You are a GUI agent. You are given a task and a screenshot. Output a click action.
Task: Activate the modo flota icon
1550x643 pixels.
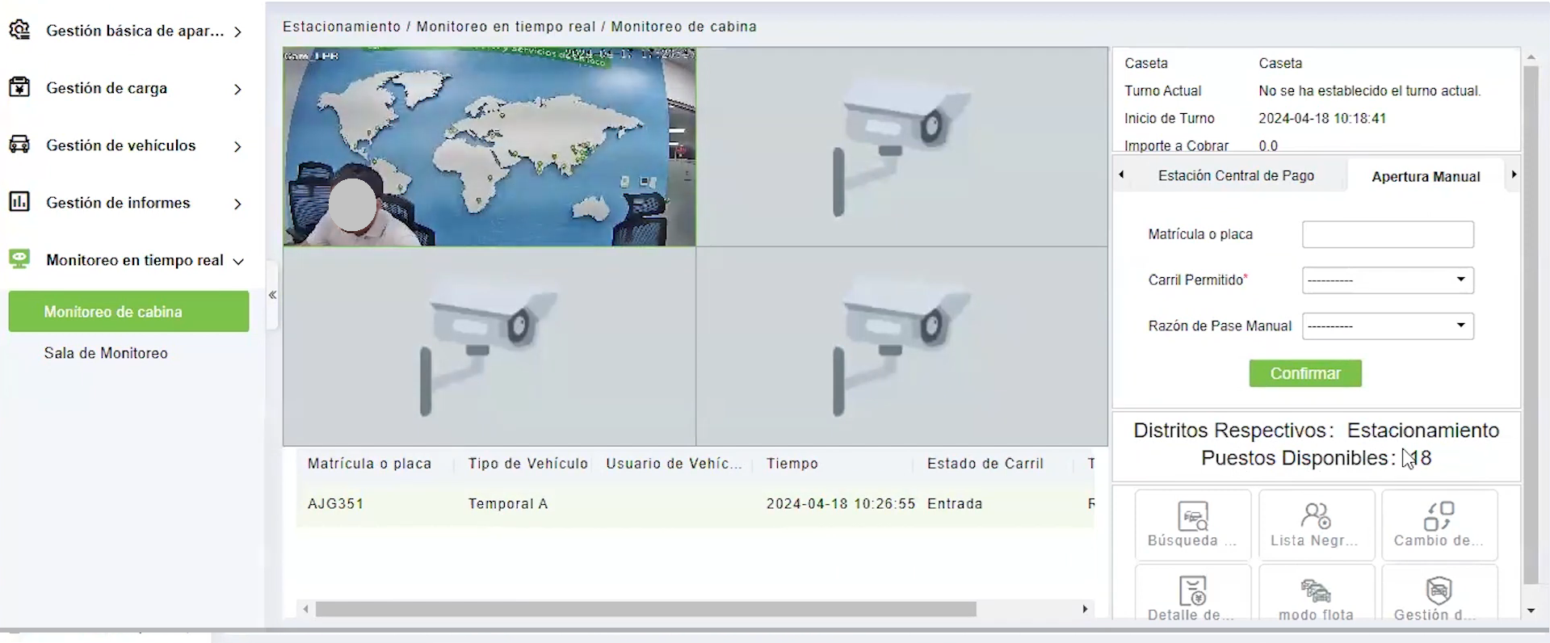click(x=1316, y=591)
